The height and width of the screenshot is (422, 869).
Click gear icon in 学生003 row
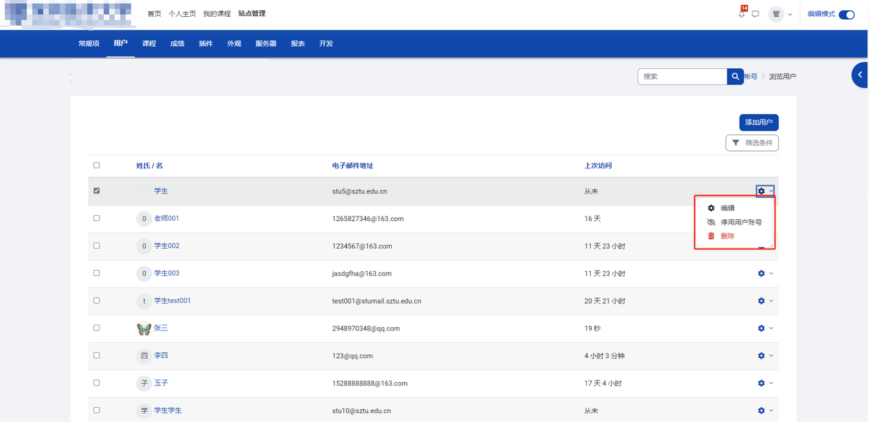[761, 273]
